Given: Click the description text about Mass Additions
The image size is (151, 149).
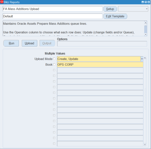Looking at the screenshot, I should (x=45, y=24).
